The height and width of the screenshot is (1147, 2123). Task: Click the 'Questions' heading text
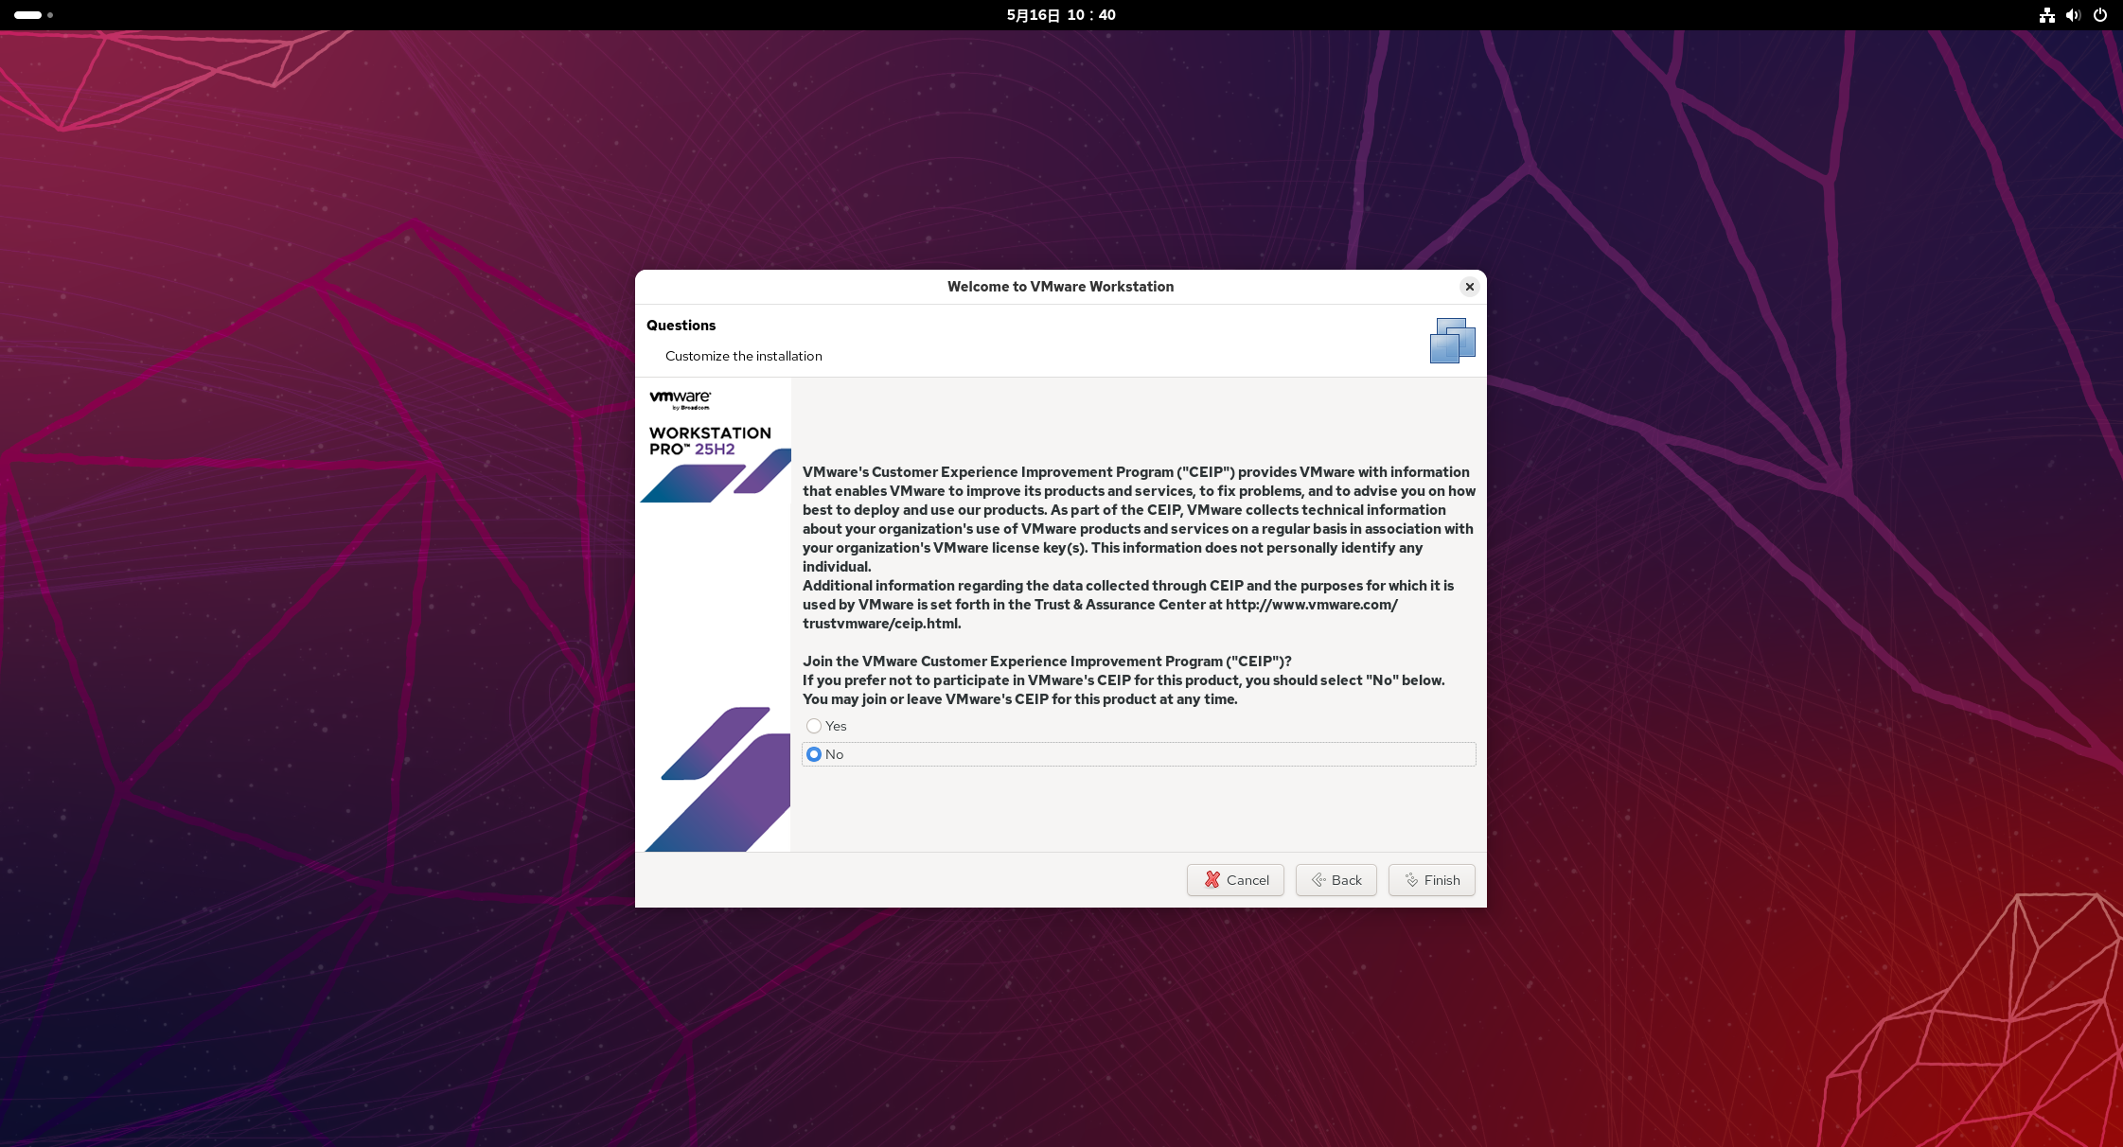point(681,326)
